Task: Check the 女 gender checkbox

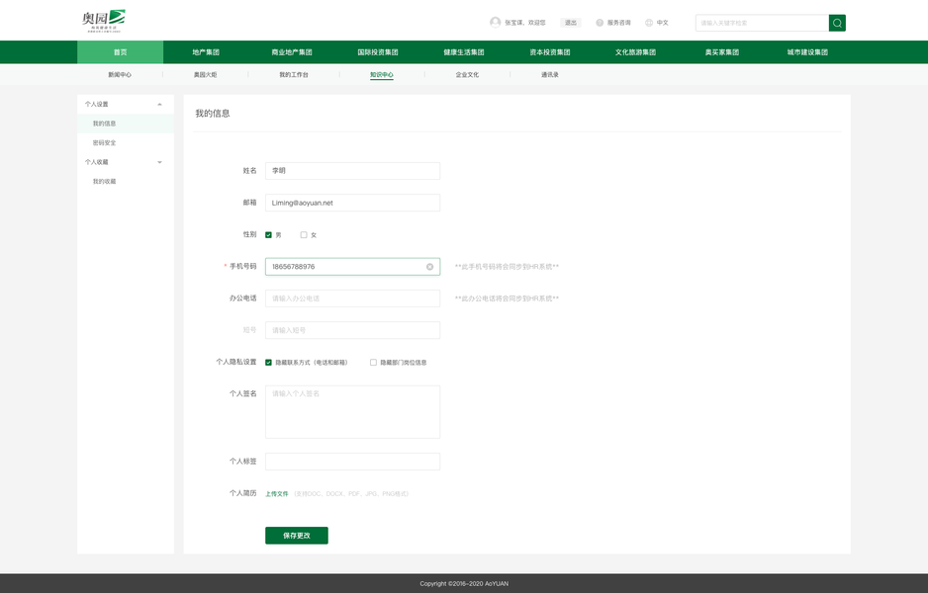Action: (304, 234)
